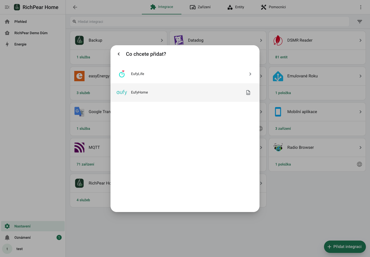Open the 1 služba link under Google Translate

tap(83, 128)
